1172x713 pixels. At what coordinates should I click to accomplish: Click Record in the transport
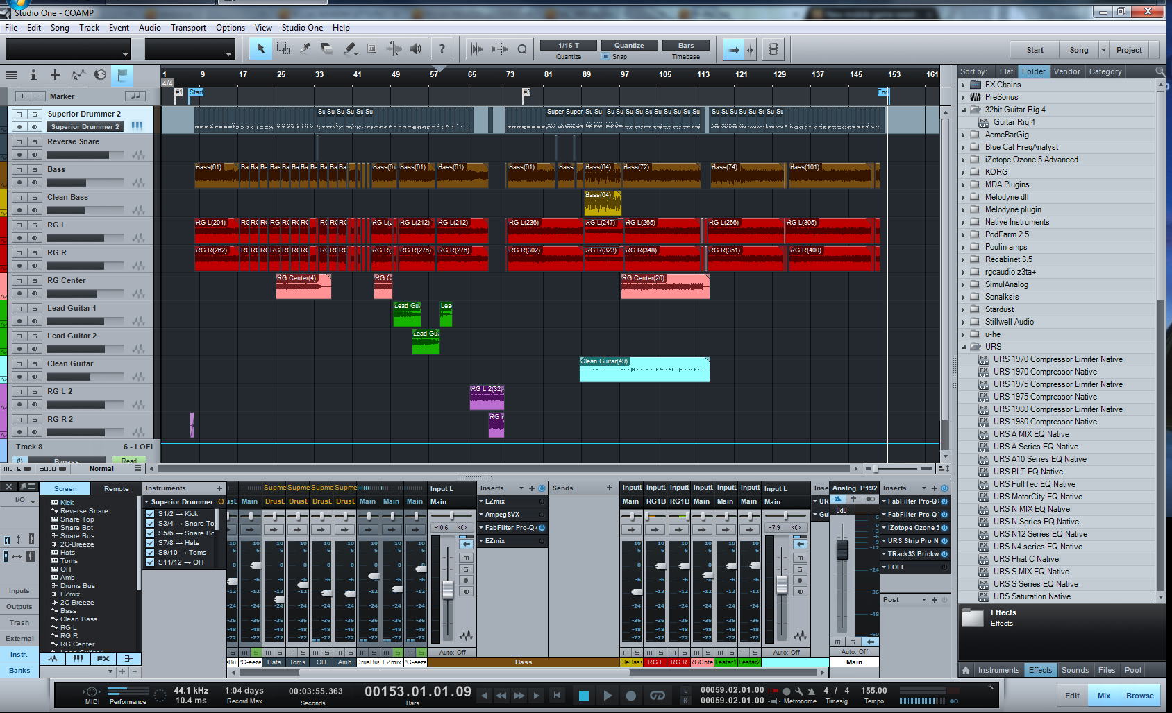[x=631, y=695]
